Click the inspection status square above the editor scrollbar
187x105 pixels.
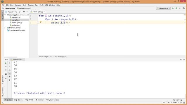[185, 15]
